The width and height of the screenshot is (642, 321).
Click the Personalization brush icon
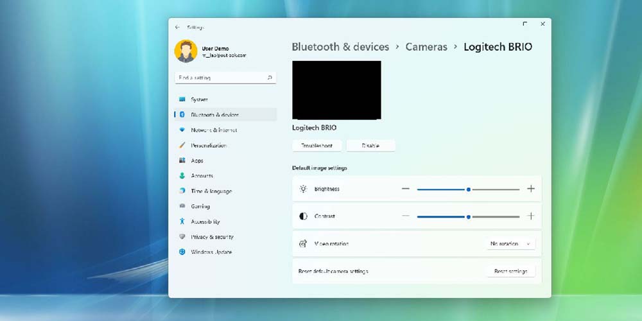click(x=182, y=145)
